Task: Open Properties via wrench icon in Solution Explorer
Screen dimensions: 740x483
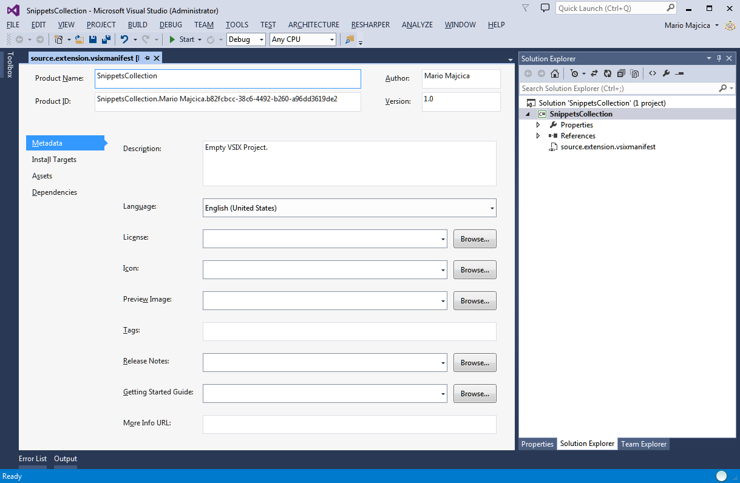Action: [666, 73]
